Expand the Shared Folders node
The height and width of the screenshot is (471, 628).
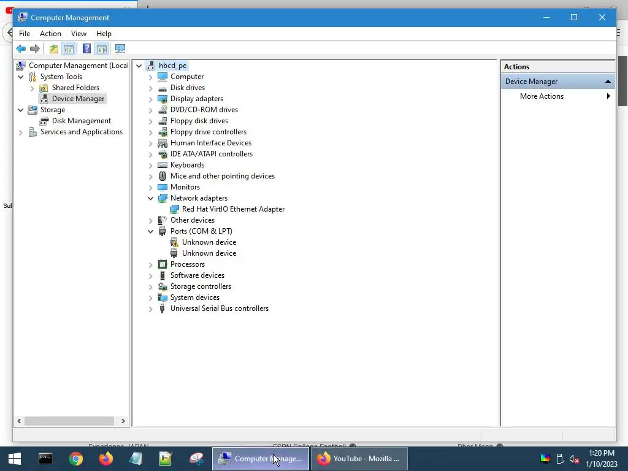pos(33,88)
